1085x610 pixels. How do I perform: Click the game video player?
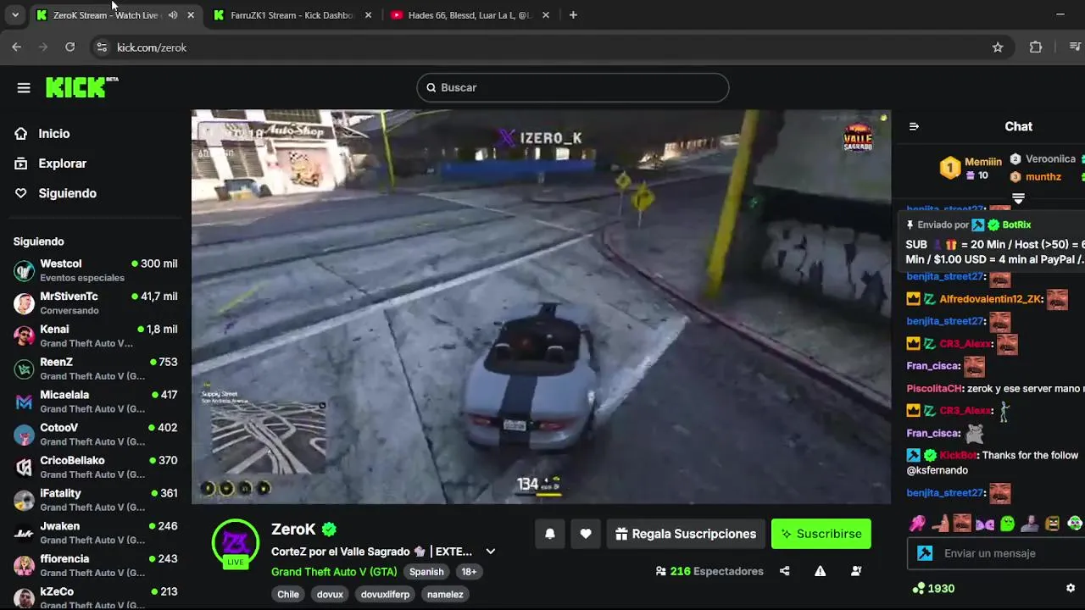(x=541, y=307)
